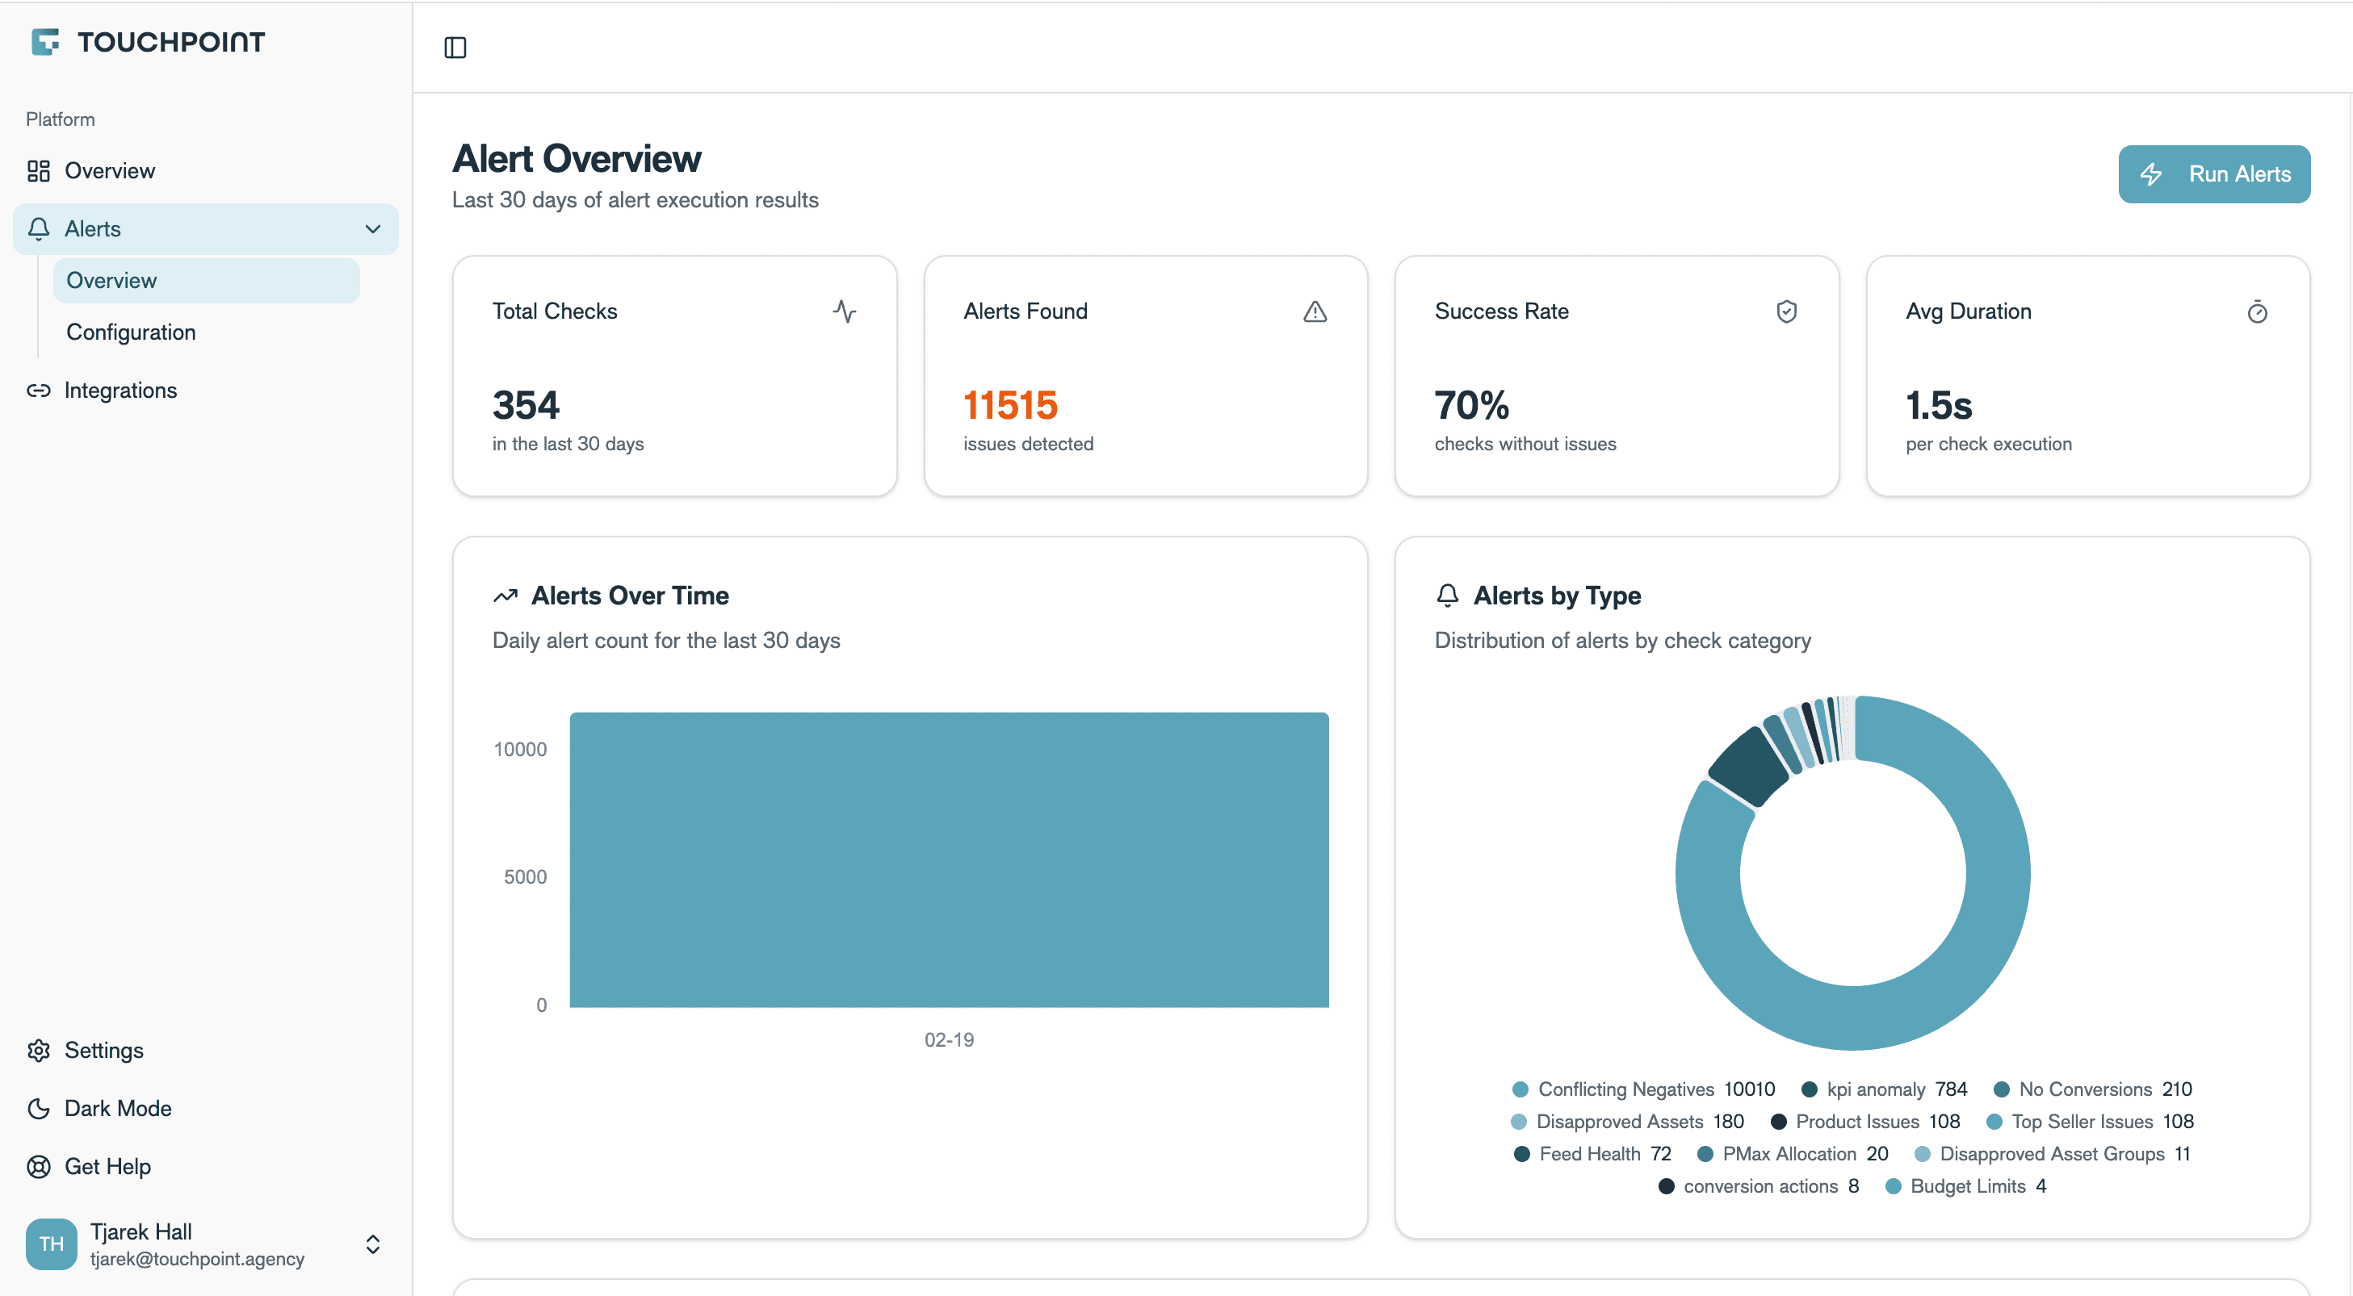Screen dimensions: 2353x1296
Task: Click the Total Checks activity icon
Action: tap(844, 311)
